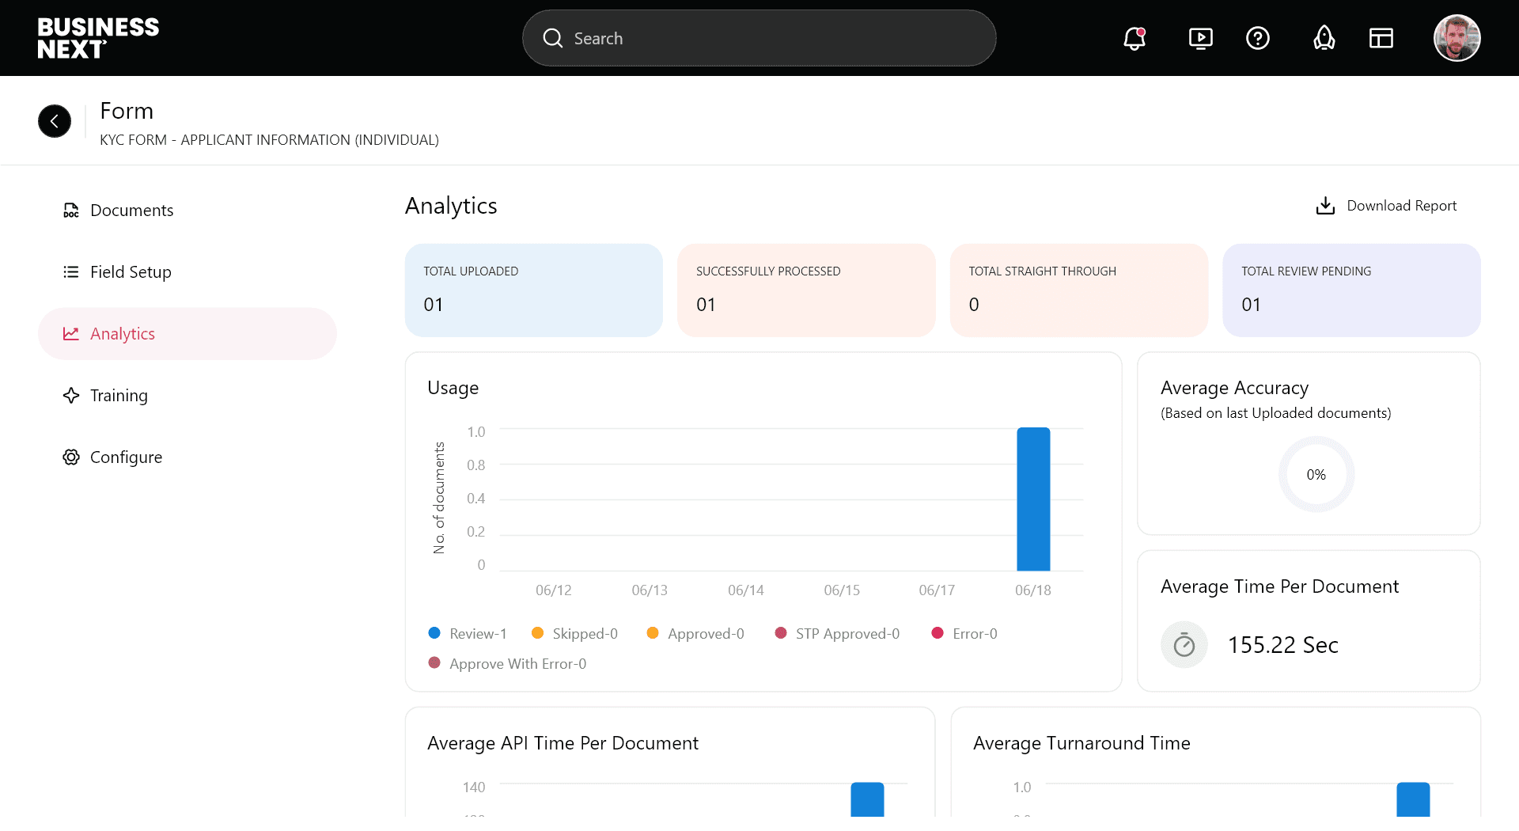Click the download arrow icon

1325,206
